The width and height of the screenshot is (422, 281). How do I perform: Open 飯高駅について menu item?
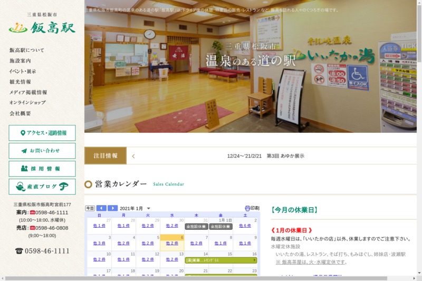pyautogui.click(x=27, y=50)
